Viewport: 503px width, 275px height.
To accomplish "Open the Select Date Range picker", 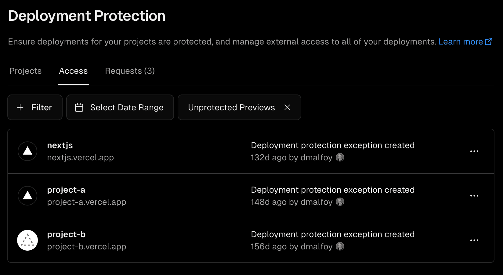I will 120,107.
